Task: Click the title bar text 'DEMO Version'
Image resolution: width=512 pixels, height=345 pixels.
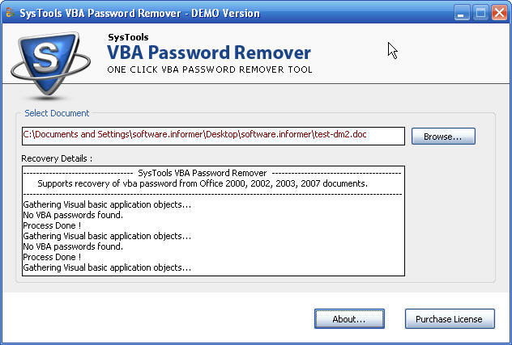Action: point(225,13)
